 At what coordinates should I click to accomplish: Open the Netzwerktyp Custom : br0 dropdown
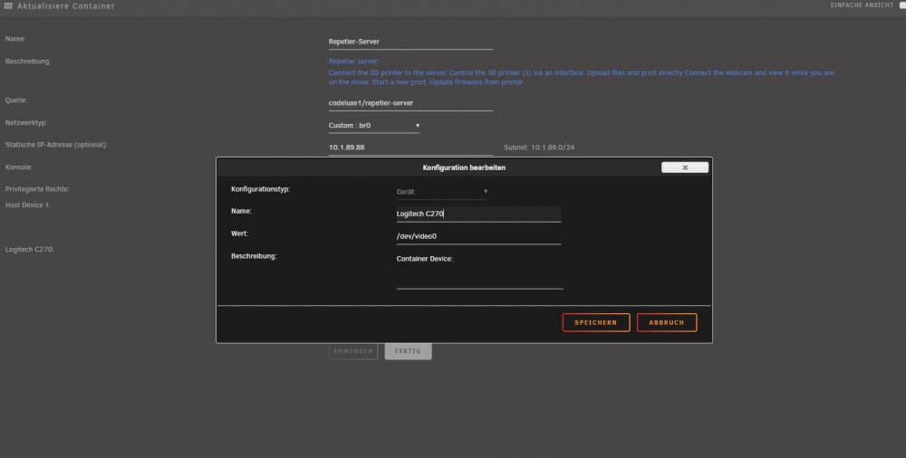(x=374, y=126)
